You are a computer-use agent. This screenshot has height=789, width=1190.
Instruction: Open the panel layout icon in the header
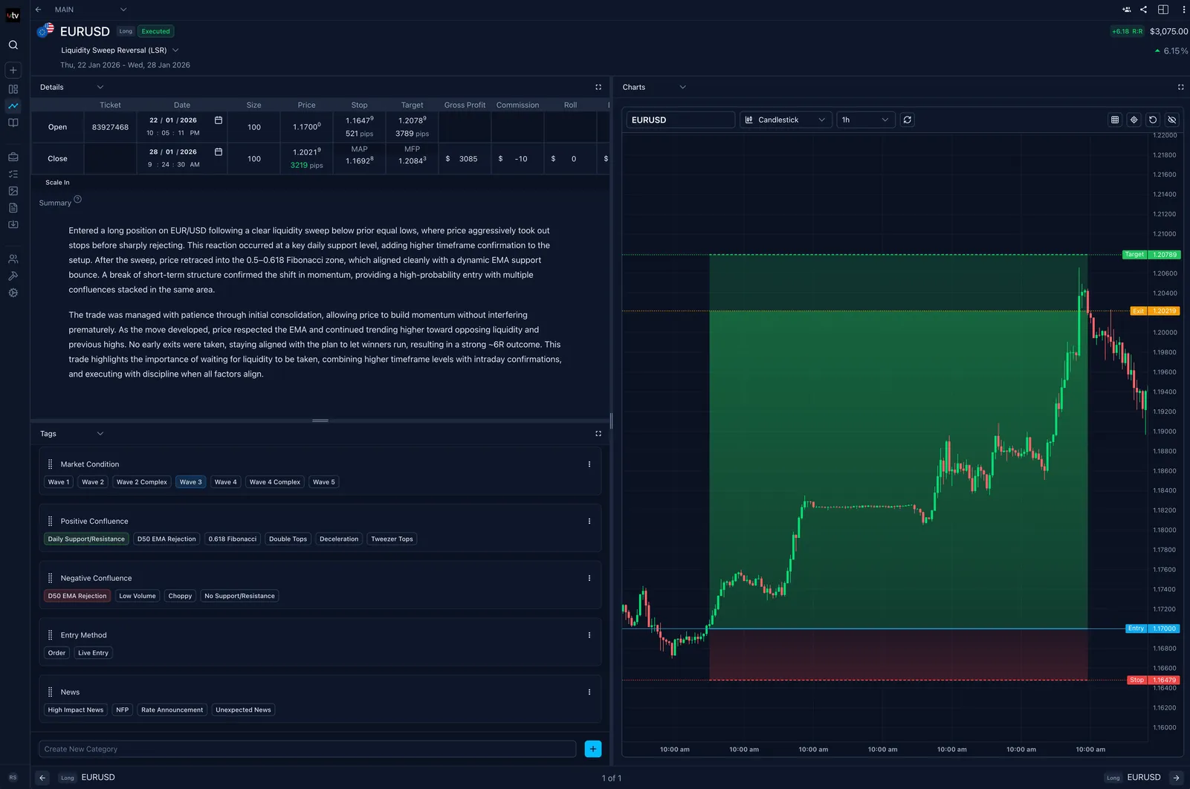pyautogui.click(x=1163, y=10)
